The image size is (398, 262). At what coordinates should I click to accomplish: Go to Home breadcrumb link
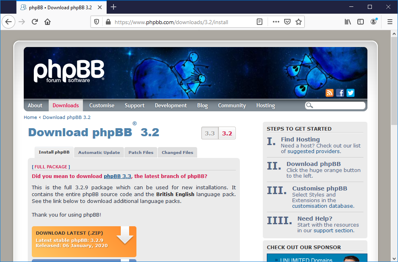point(30,117)
